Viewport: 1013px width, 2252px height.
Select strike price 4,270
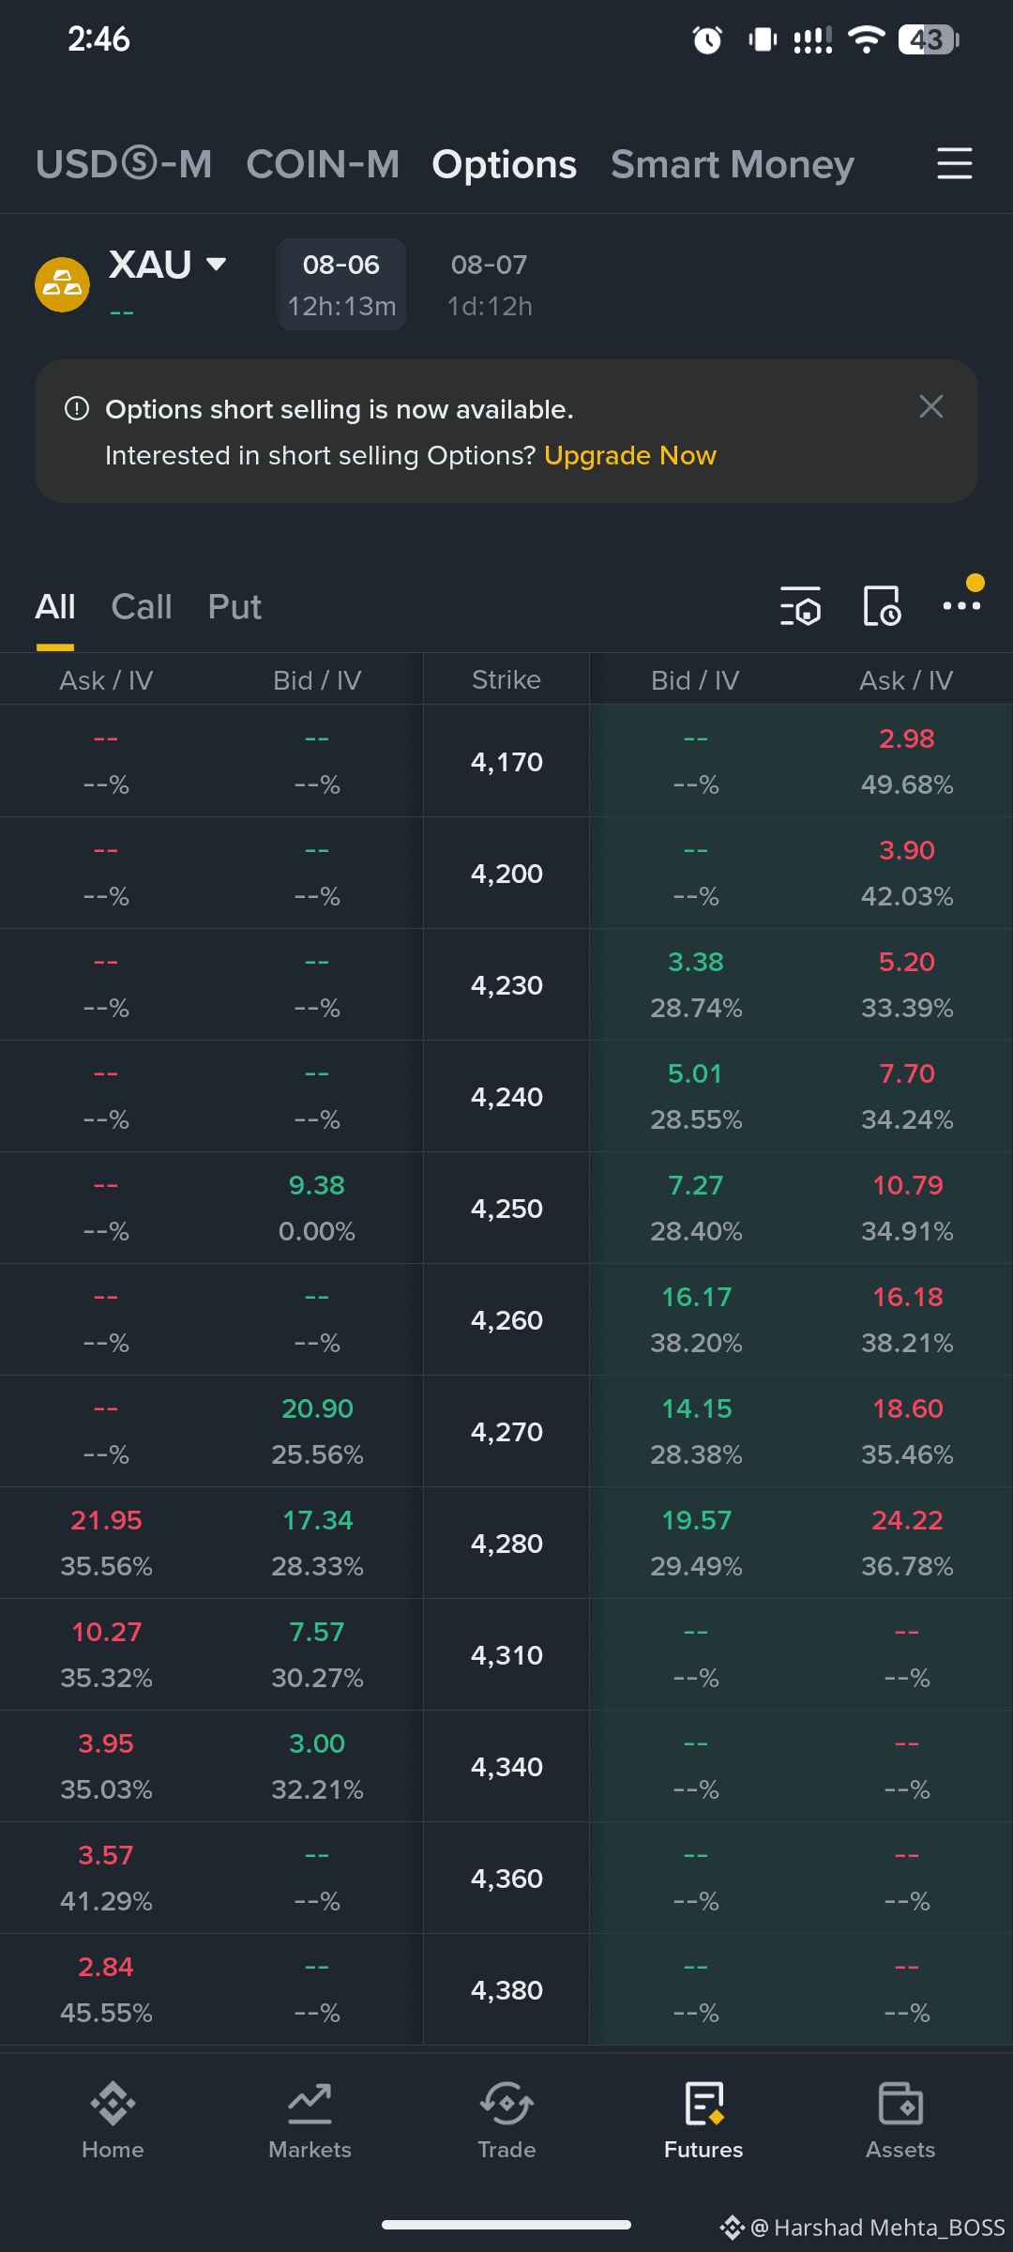coord(506,1432)
